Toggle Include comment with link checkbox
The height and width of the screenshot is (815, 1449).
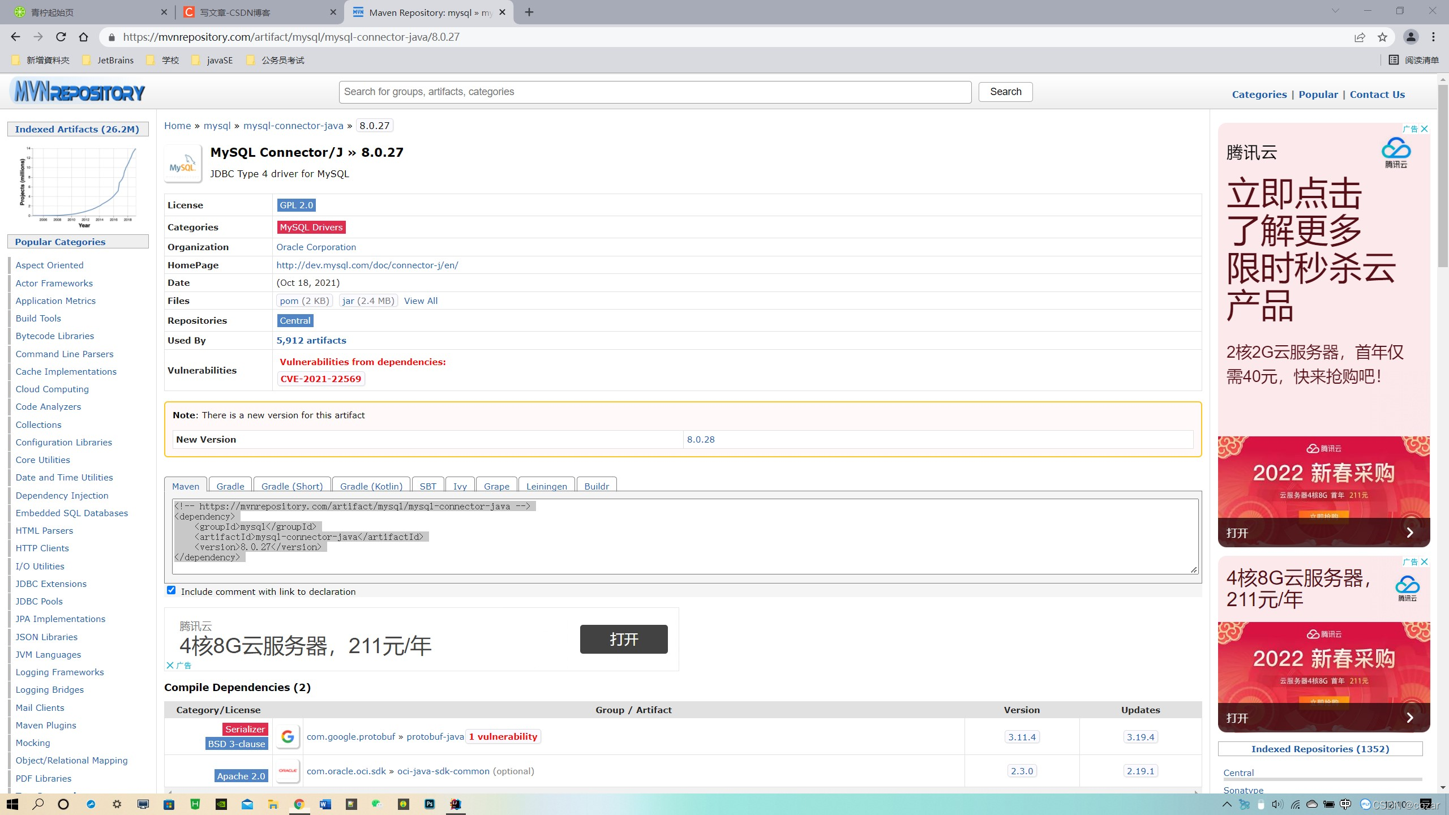[x=172, y=590]
